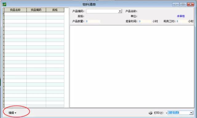Click the 货品编码 column header
The image size is (197, 118).
(36, 10)
